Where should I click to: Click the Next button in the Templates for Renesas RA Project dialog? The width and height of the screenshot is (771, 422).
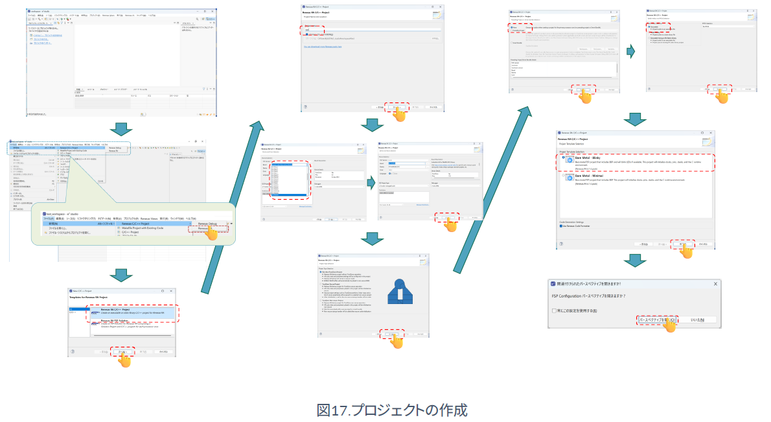click(122, 351)
